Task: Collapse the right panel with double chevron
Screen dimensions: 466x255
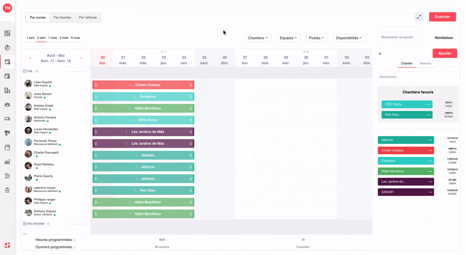Action: (380, 54)
